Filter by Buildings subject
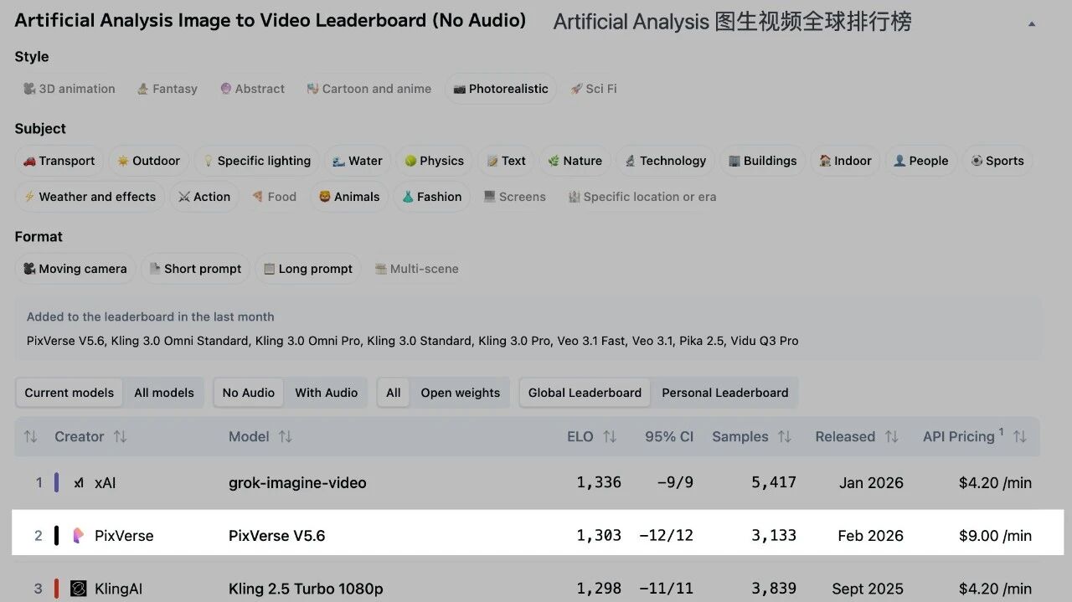 pos(762,161)
